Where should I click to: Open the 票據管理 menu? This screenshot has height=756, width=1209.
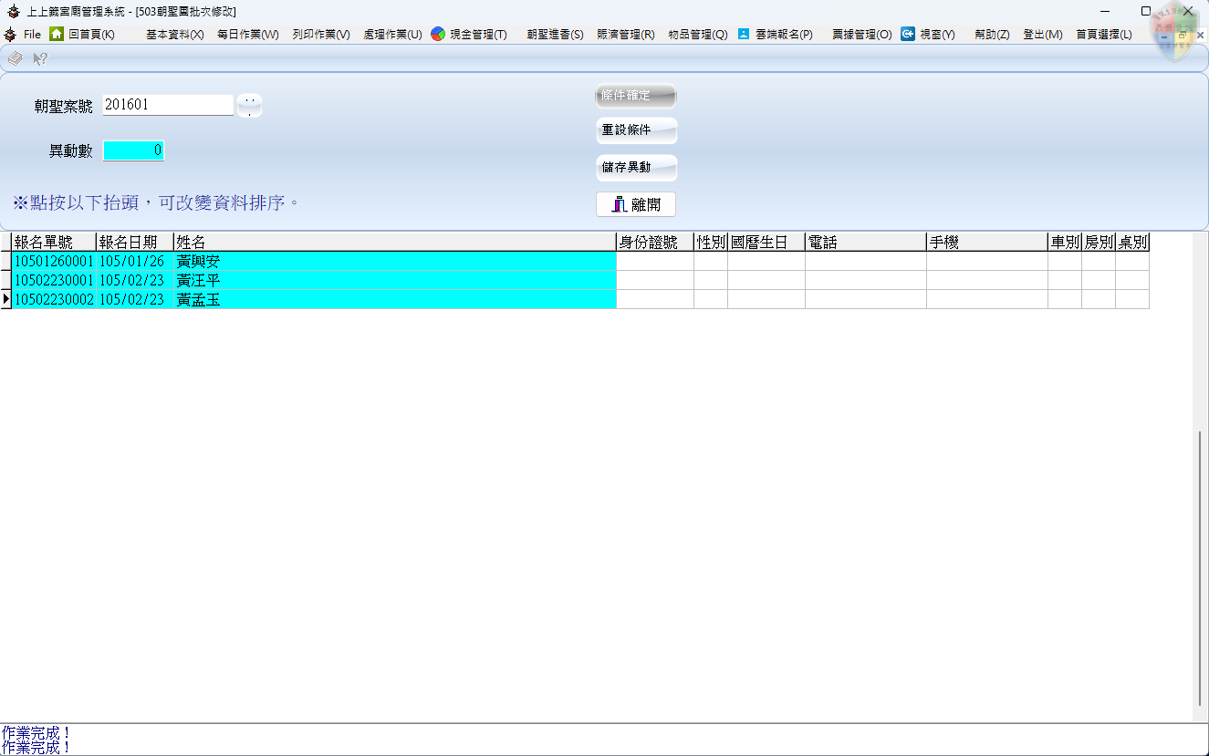(x=861, y=35)
